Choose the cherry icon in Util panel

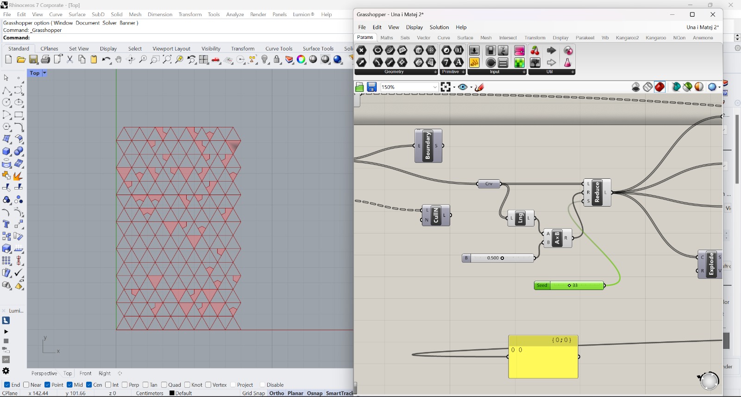tap(535, 50)
